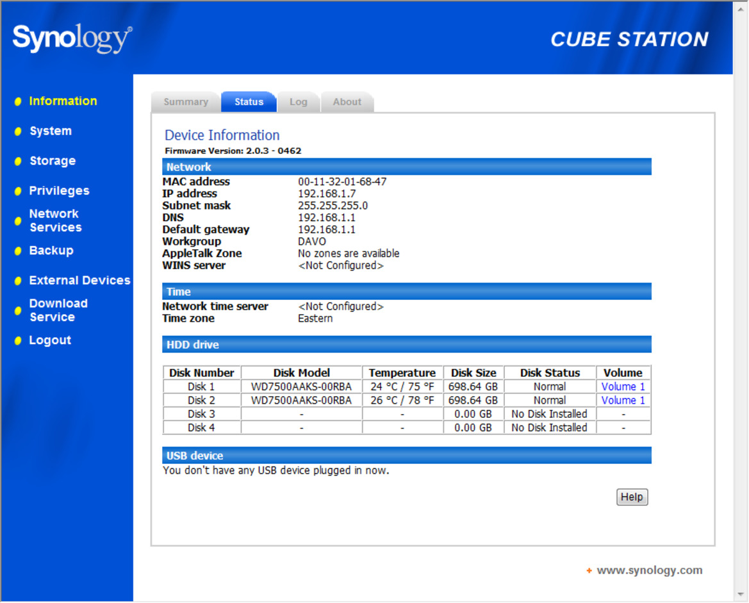The image size is (749, 603).
Task: Click the Disk 3 'No Disk Installed' status
Action: coord(549,414)
